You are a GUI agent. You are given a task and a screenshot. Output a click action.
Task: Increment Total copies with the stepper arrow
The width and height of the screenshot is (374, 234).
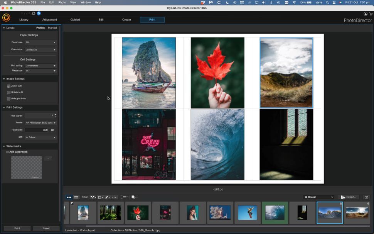[56, 114]
